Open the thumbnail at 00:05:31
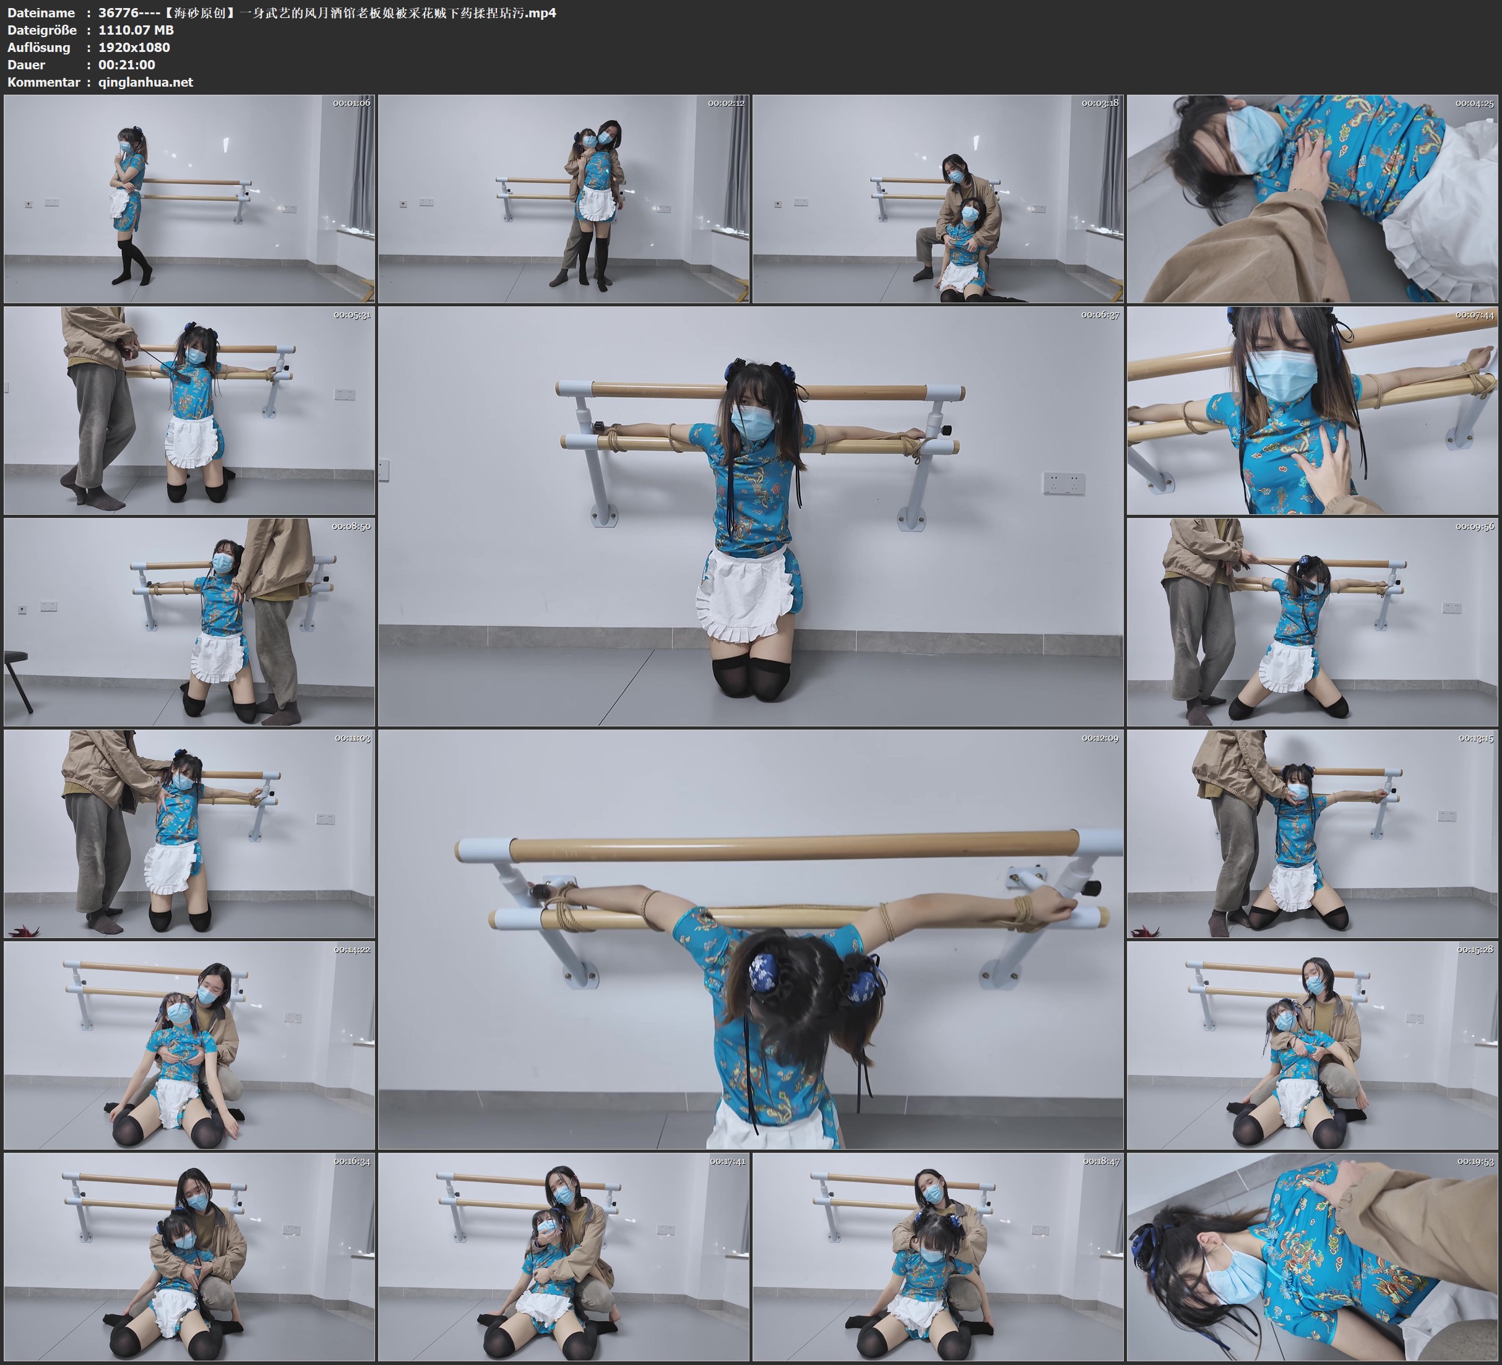Image resolution: width=1502 pixels, height=1365 pixels. point(189,410)
